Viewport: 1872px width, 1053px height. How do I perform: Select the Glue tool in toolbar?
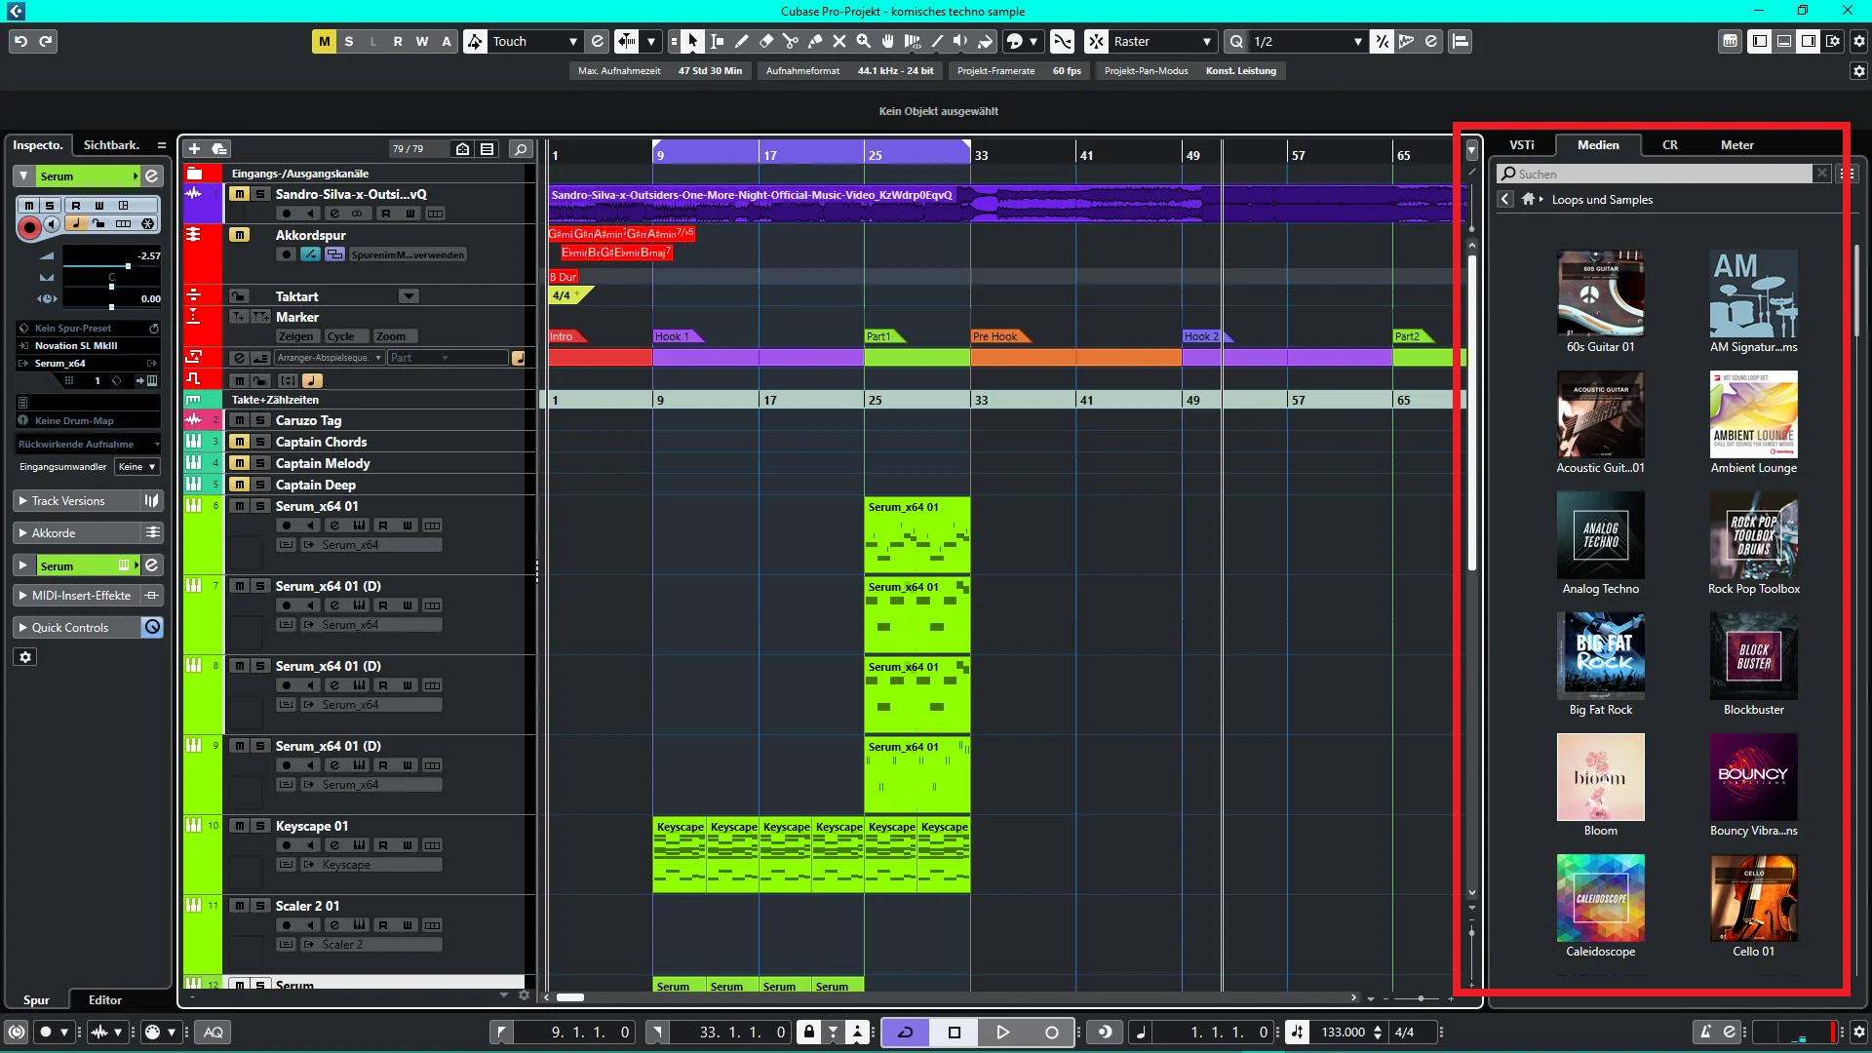(x=815, y=41)
